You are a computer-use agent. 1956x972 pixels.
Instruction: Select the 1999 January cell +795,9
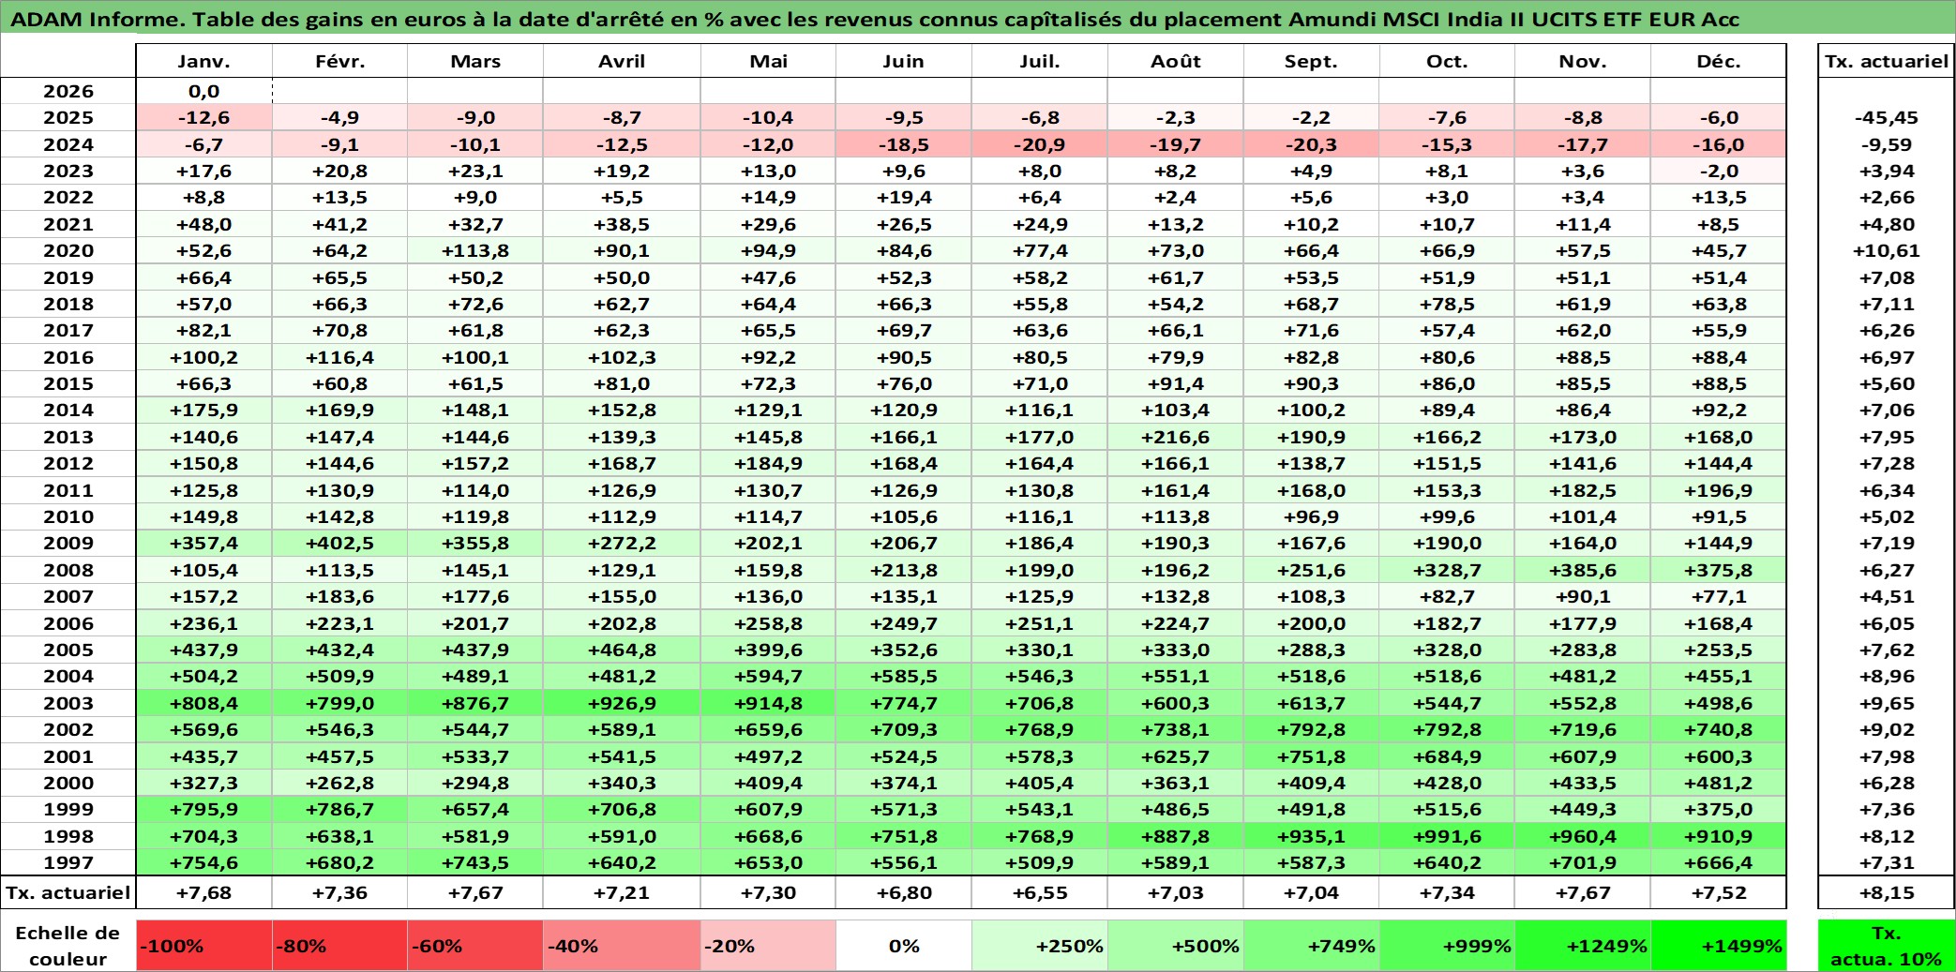[204, 809]
